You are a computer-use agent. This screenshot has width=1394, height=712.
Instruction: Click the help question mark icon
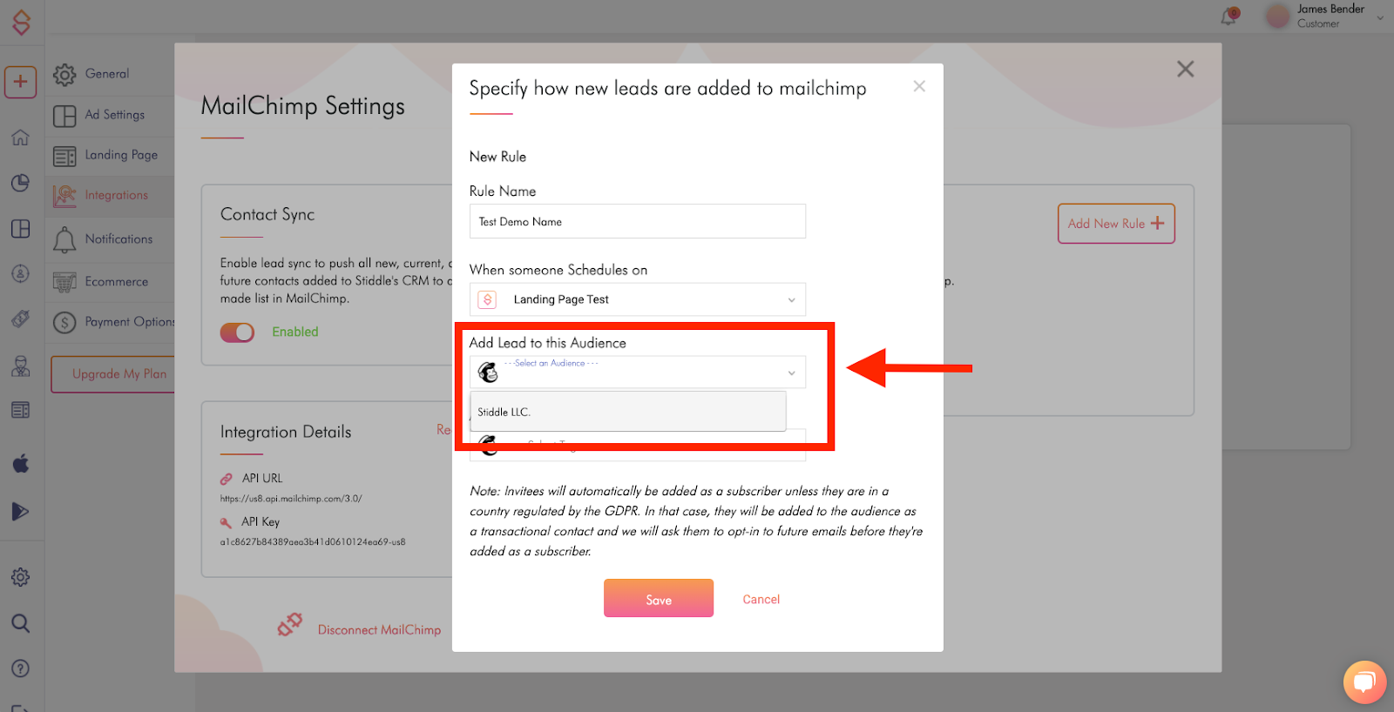tap(21, 668)
